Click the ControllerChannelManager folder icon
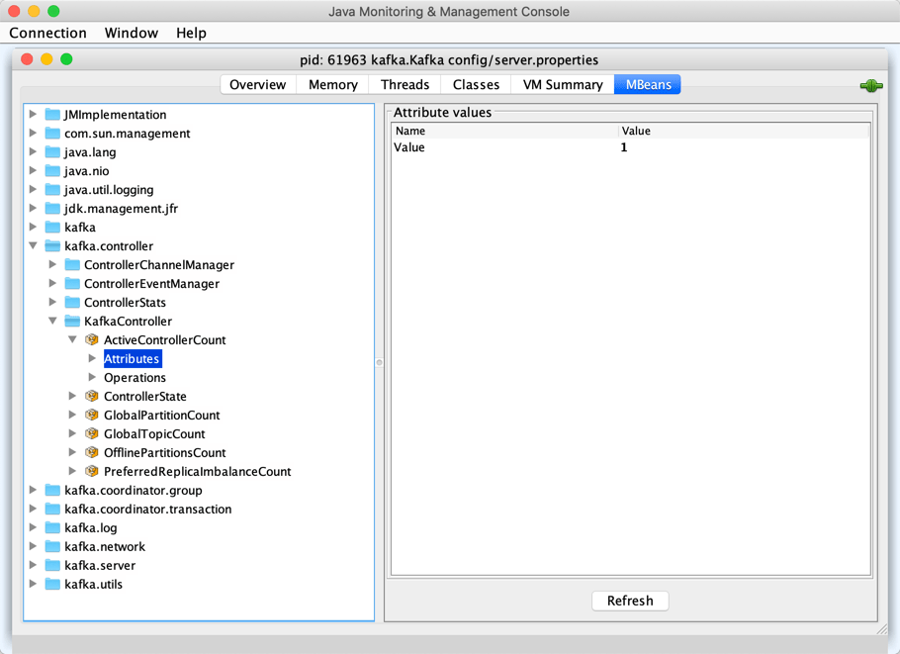This screenshot has width=900, height=654. coord(71,264)
